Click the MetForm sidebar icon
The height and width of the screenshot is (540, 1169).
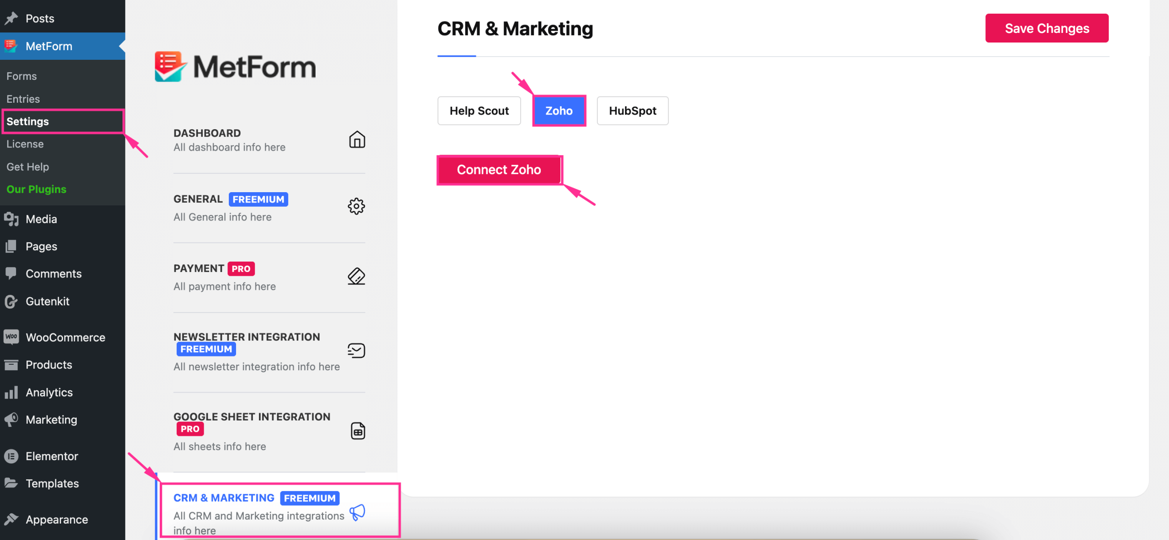click(x=11, y=46)
